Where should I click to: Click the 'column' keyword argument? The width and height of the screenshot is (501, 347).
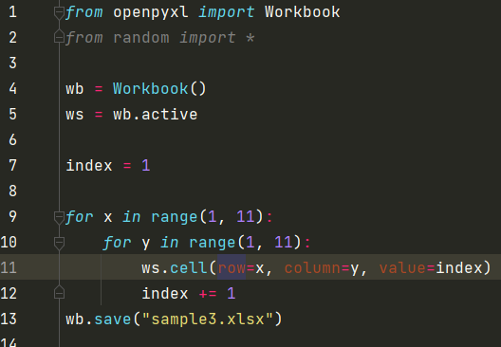312,267
